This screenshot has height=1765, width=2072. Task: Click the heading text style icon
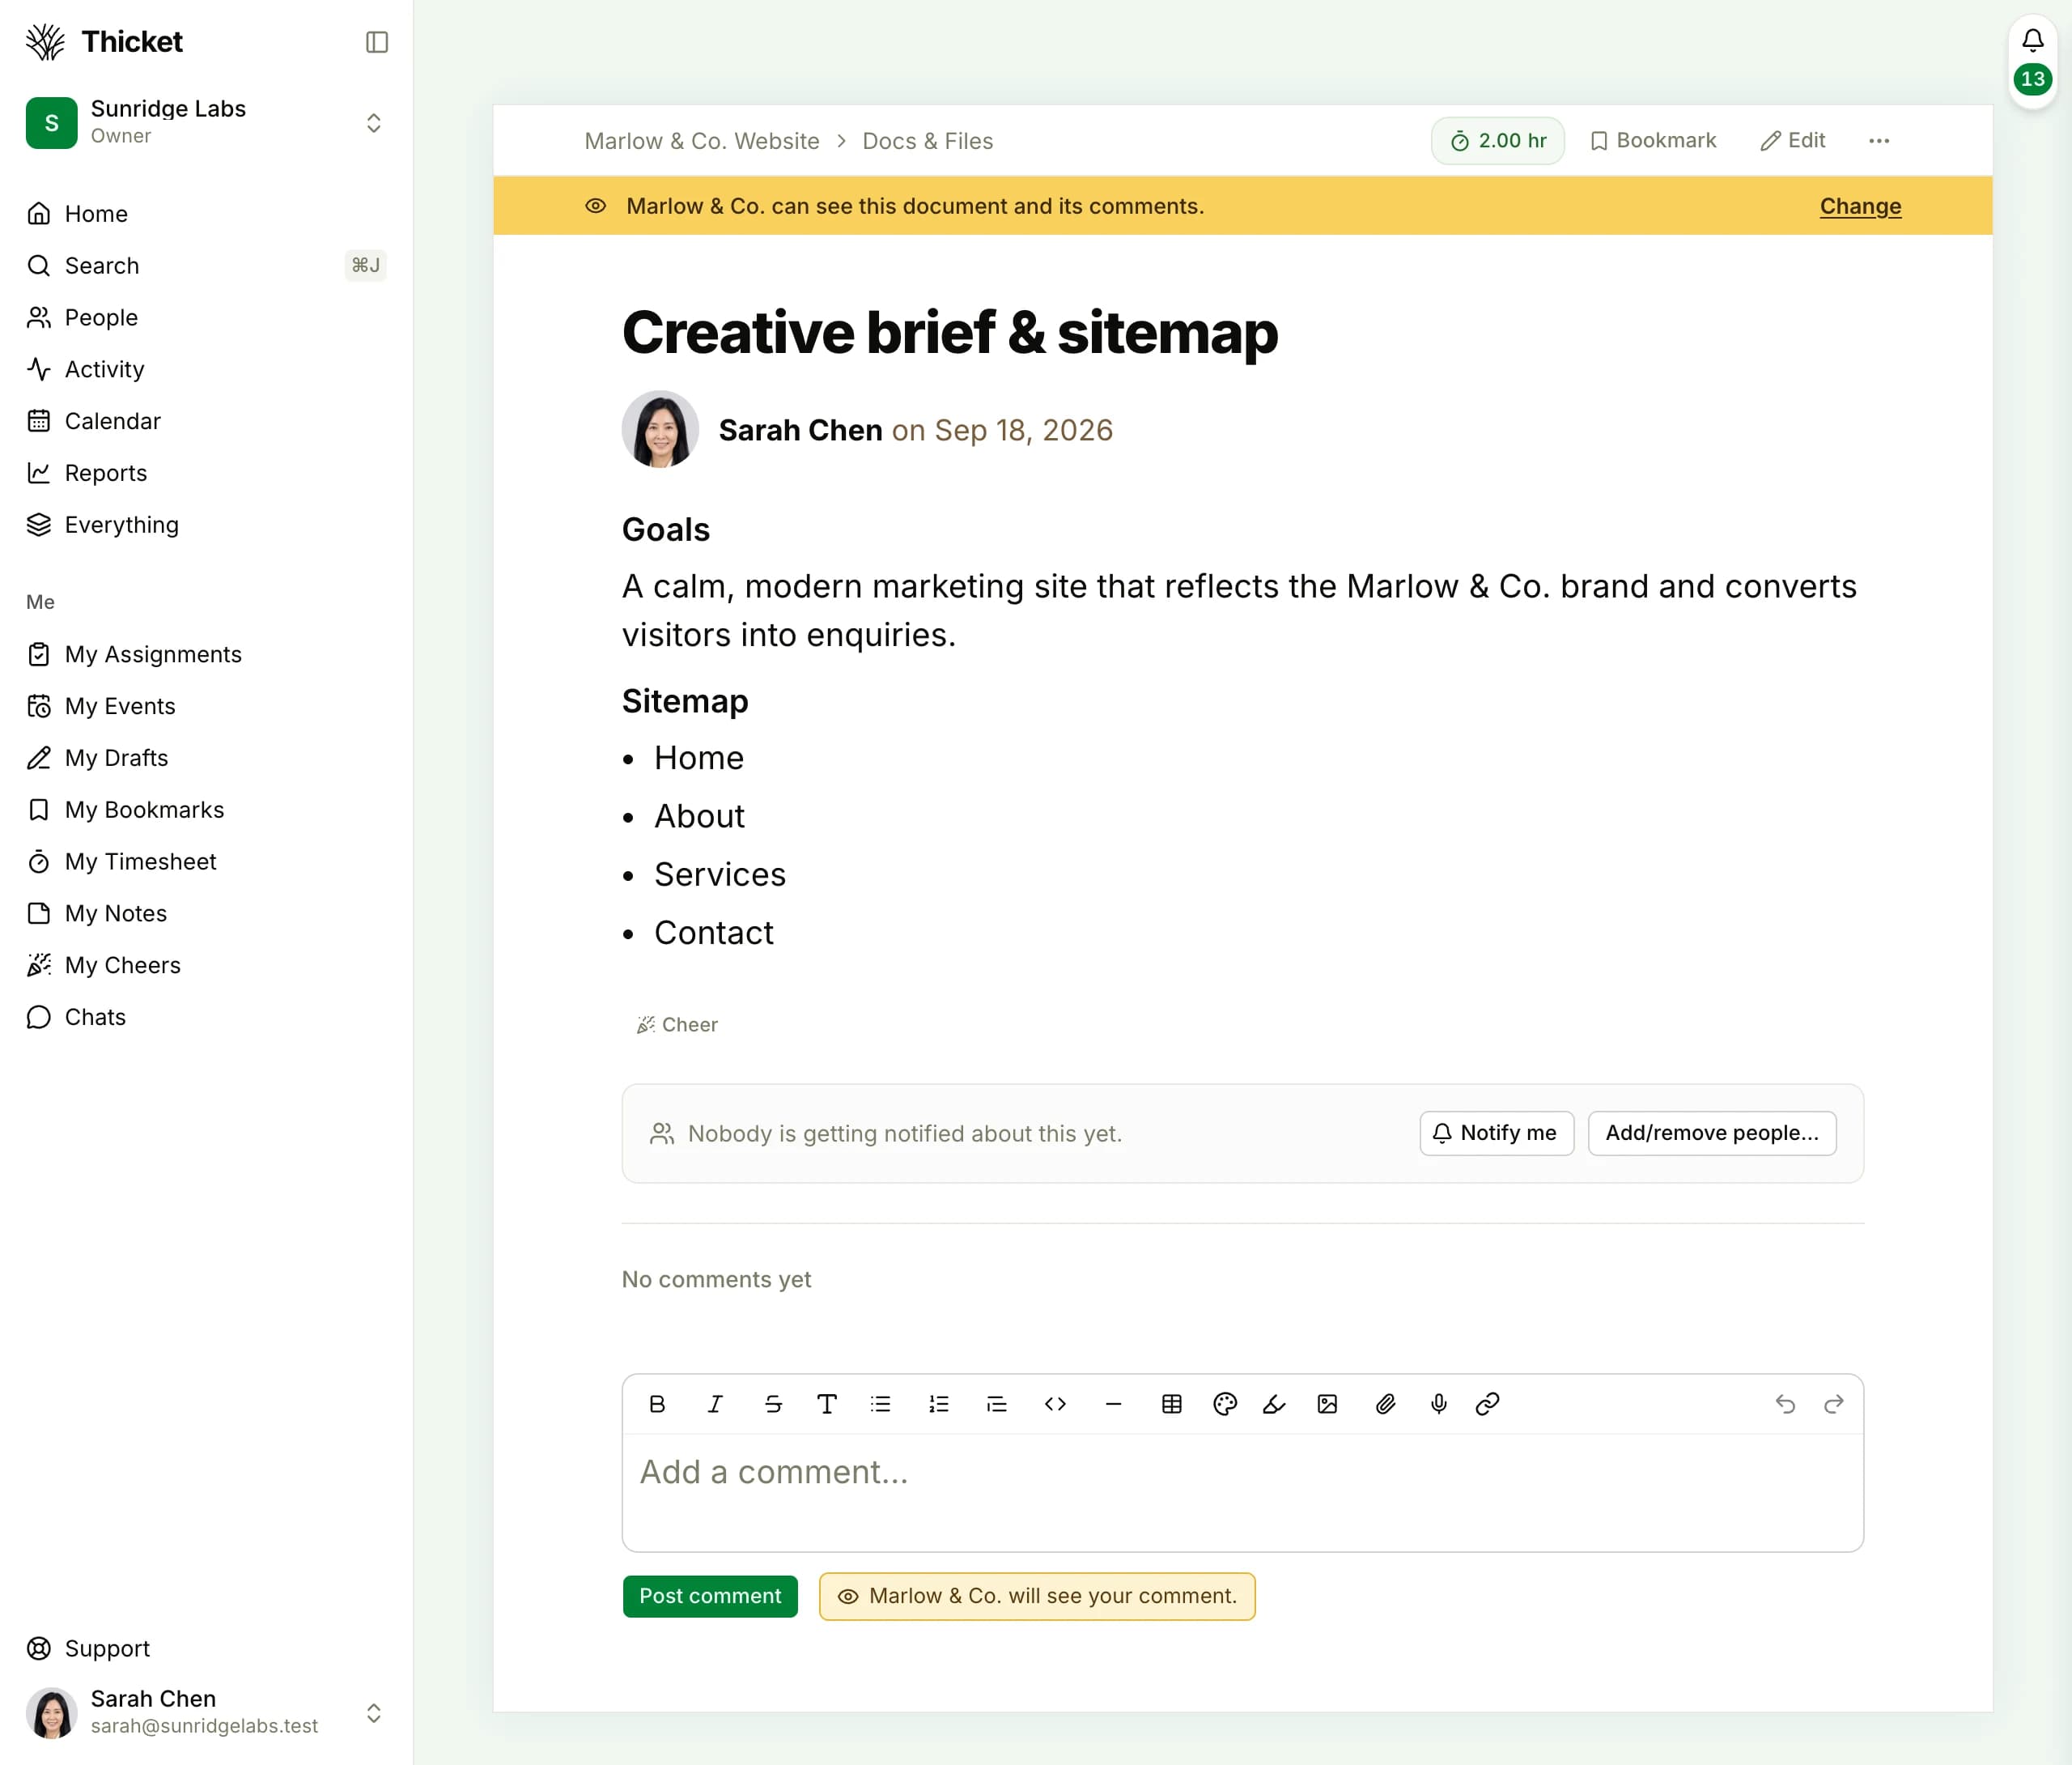click(x=827, y=1404)
